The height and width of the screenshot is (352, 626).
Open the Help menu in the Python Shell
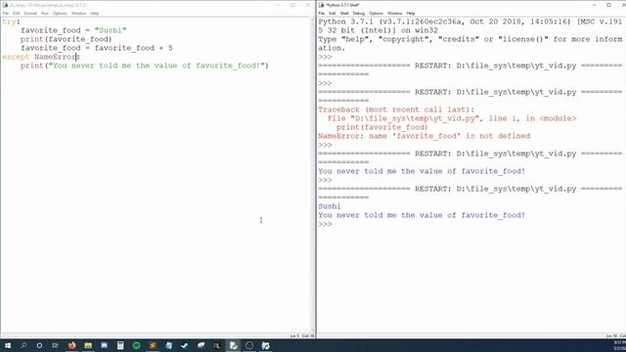tap(411, 13)
